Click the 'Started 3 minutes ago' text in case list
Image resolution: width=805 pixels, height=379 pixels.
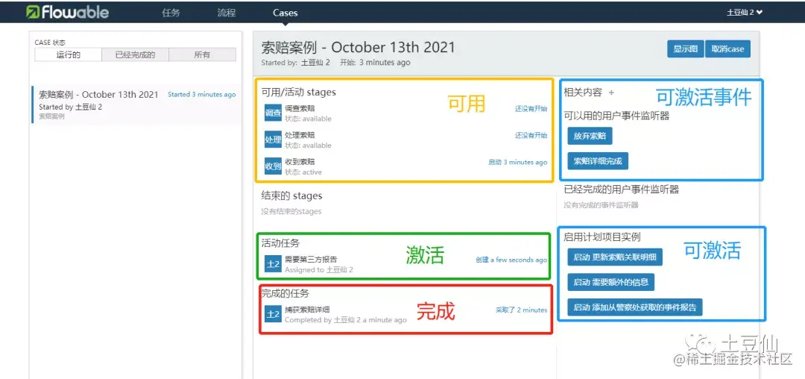(202, 95)
